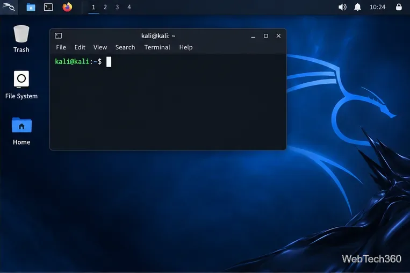Launch the terminal emulator from the top panel
Image resolution: width=410 pixels, height=273 pixels.
[48, 7]
